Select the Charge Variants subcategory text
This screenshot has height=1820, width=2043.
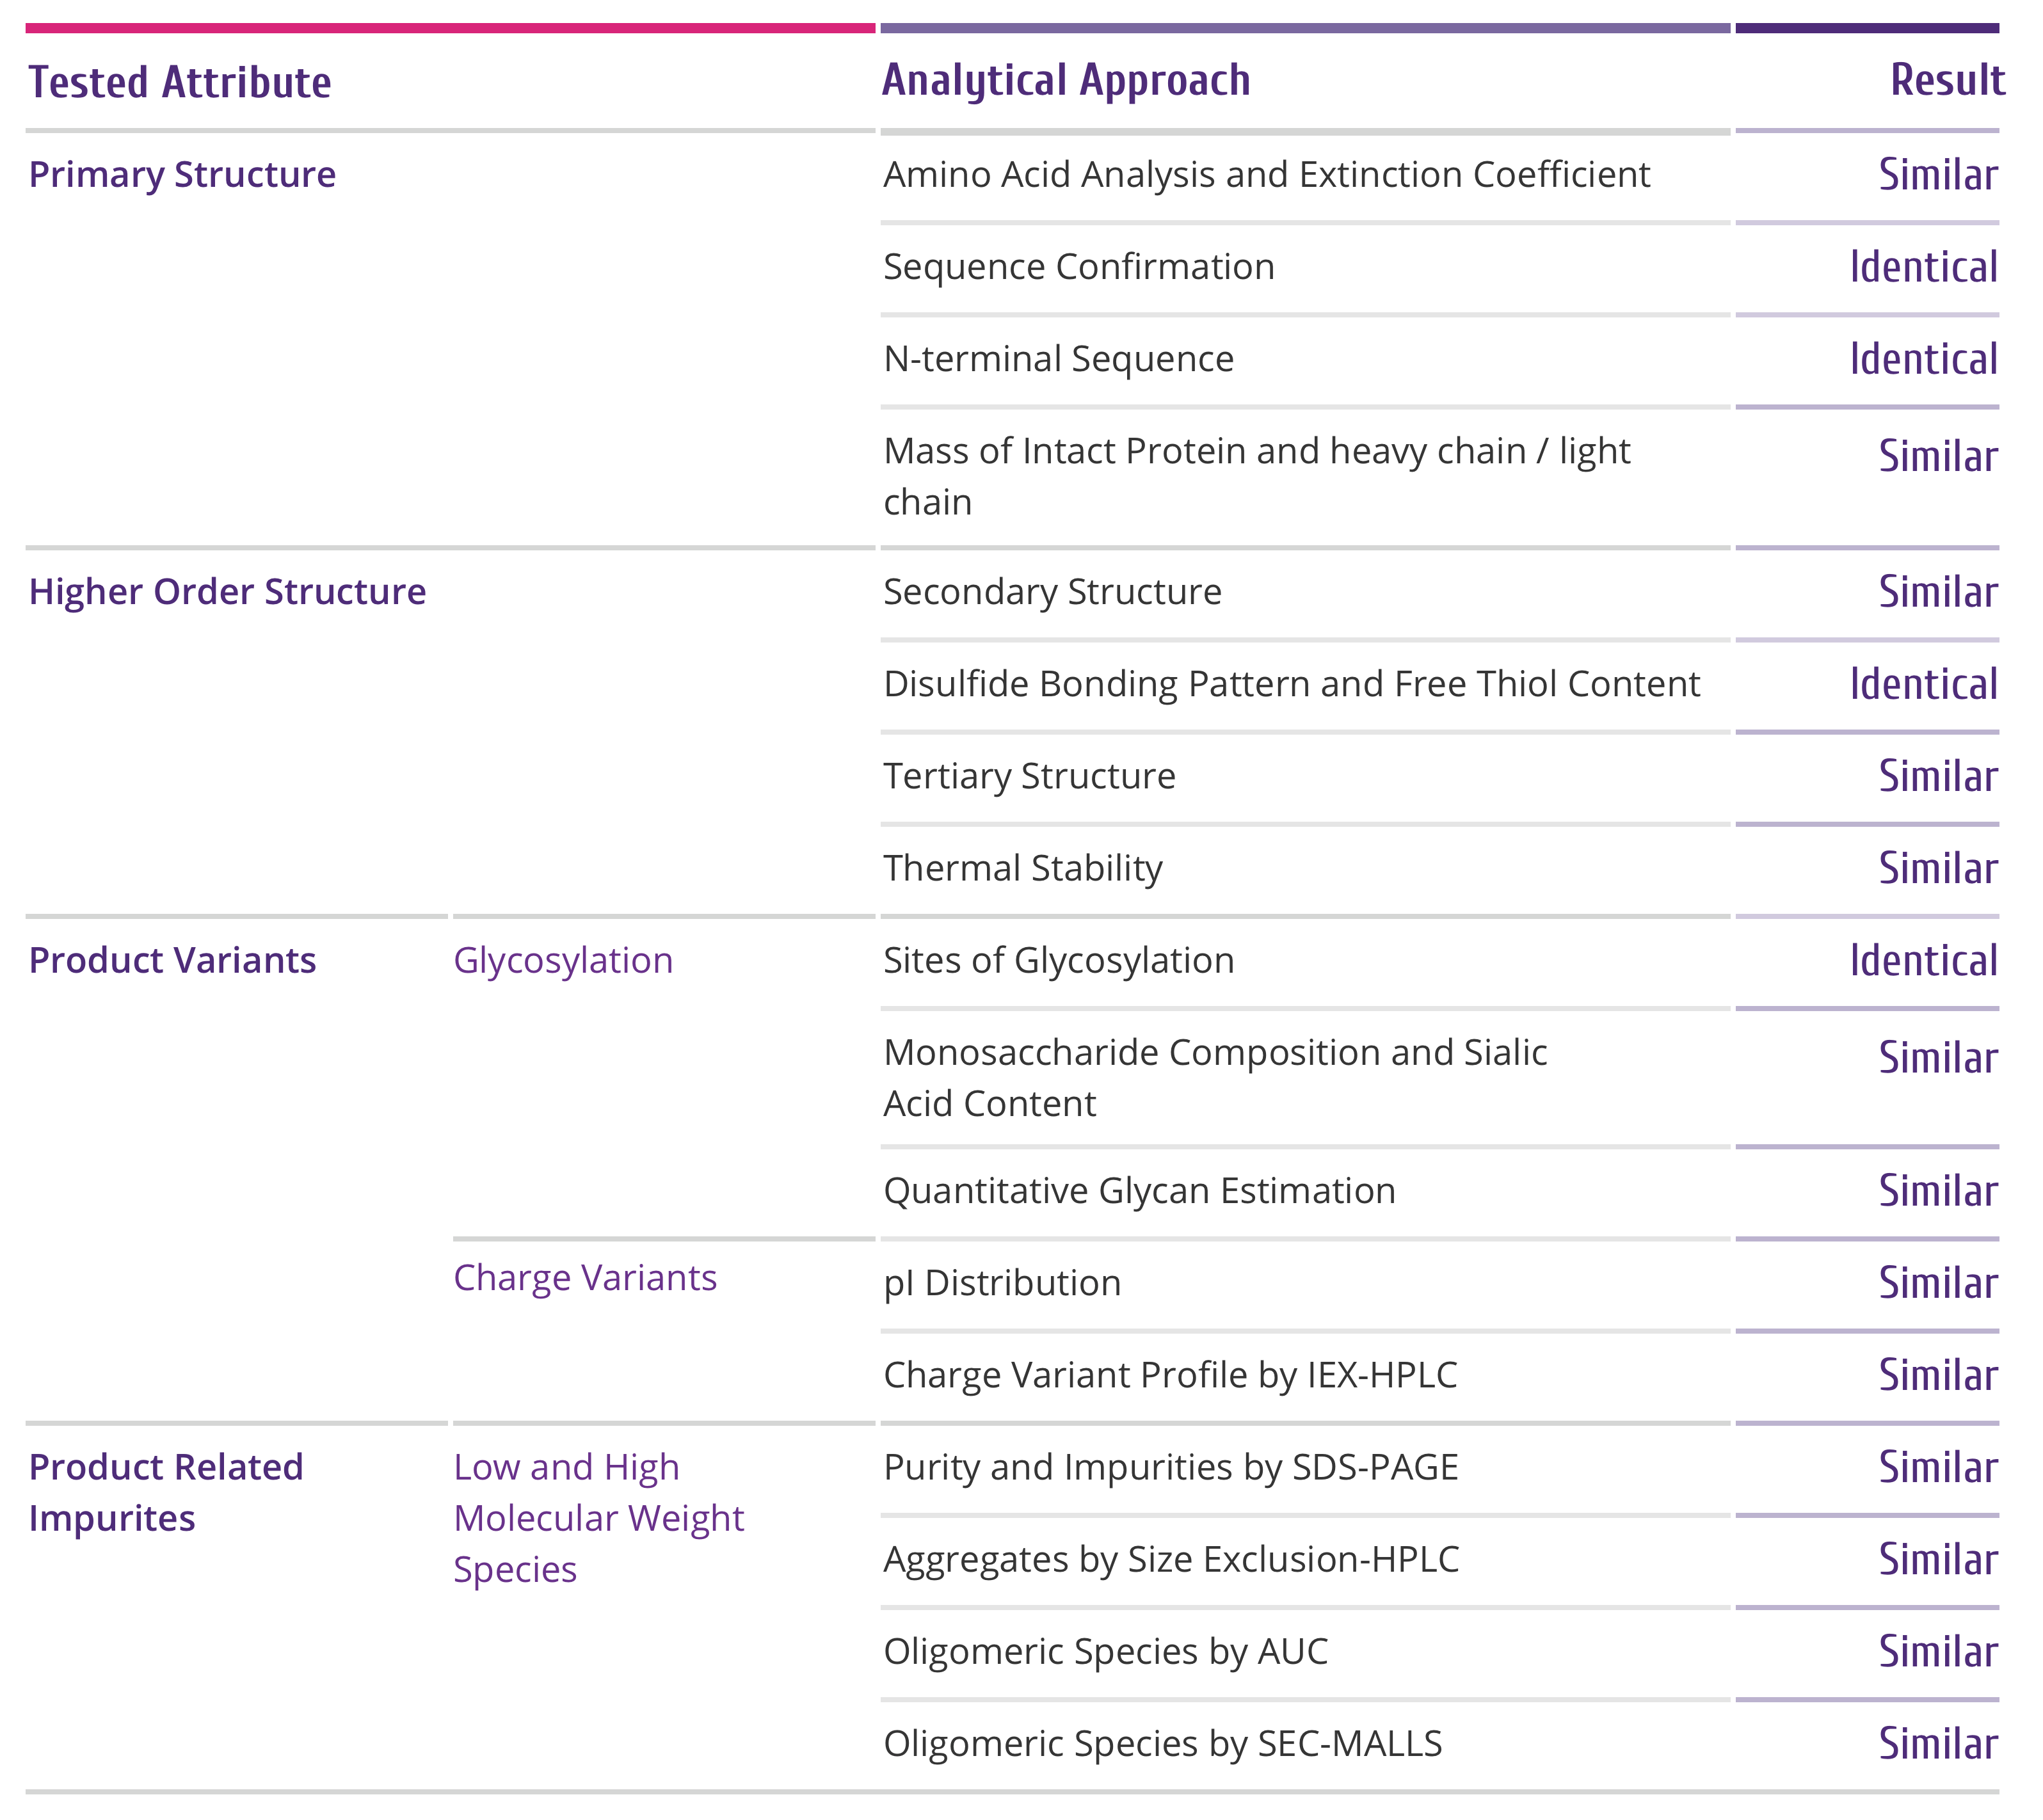click(585, 1278)
